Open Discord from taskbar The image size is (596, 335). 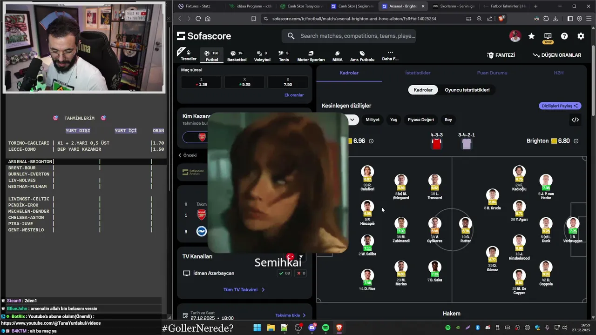point(312,328)
